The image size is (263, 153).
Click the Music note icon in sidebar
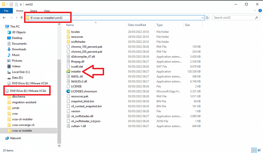[9, 55]
